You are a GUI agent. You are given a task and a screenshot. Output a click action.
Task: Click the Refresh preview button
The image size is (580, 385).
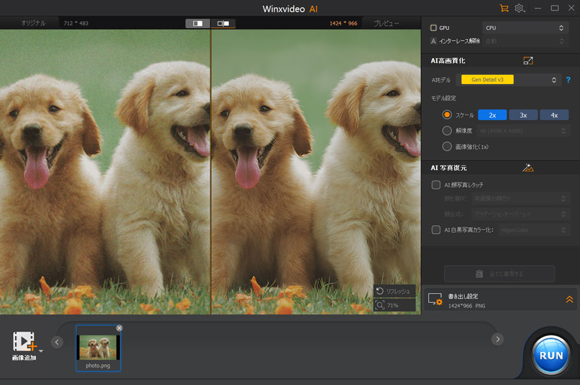coord(394,291)
